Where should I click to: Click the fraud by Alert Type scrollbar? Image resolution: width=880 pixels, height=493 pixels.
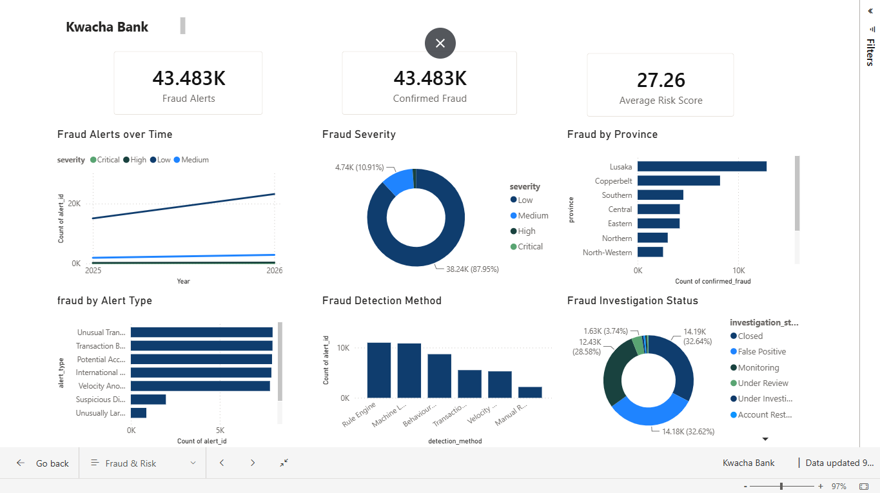click(x=280, y=362)
